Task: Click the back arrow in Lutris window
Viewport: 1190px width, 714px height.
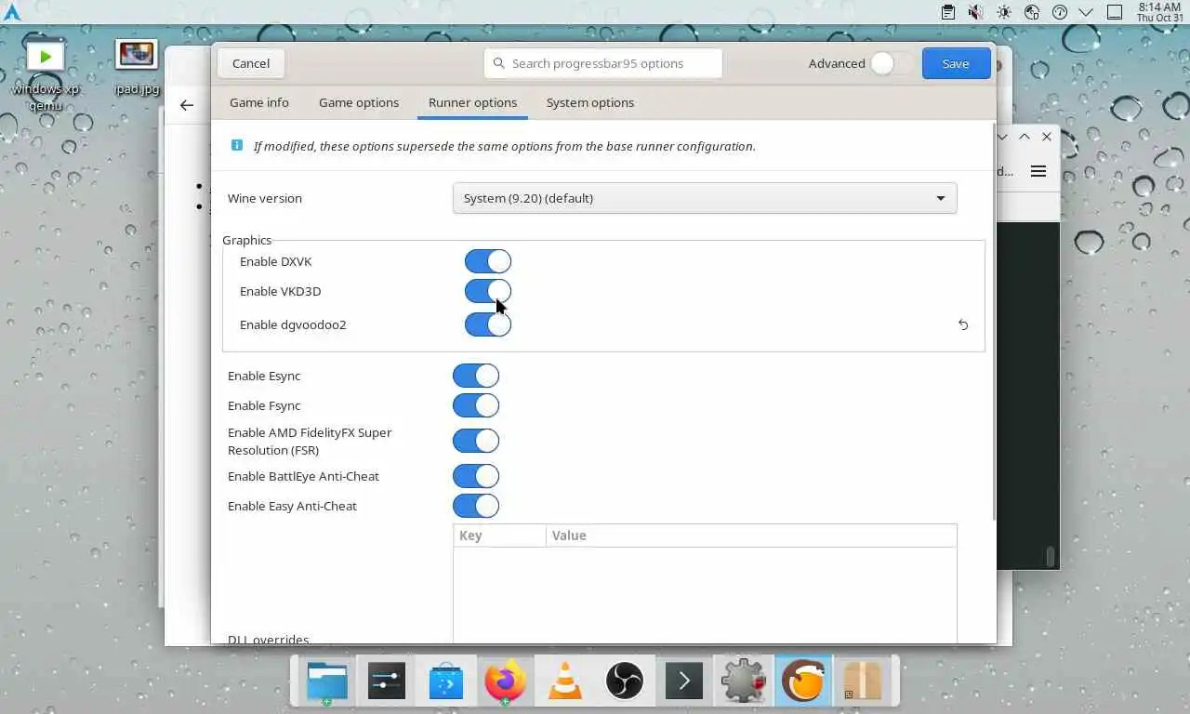Action: (187, 105)
